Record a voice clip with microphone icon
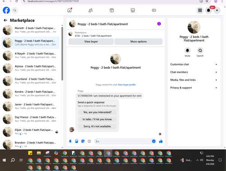Viewport: 226px width, 171px height. point(70,141)
